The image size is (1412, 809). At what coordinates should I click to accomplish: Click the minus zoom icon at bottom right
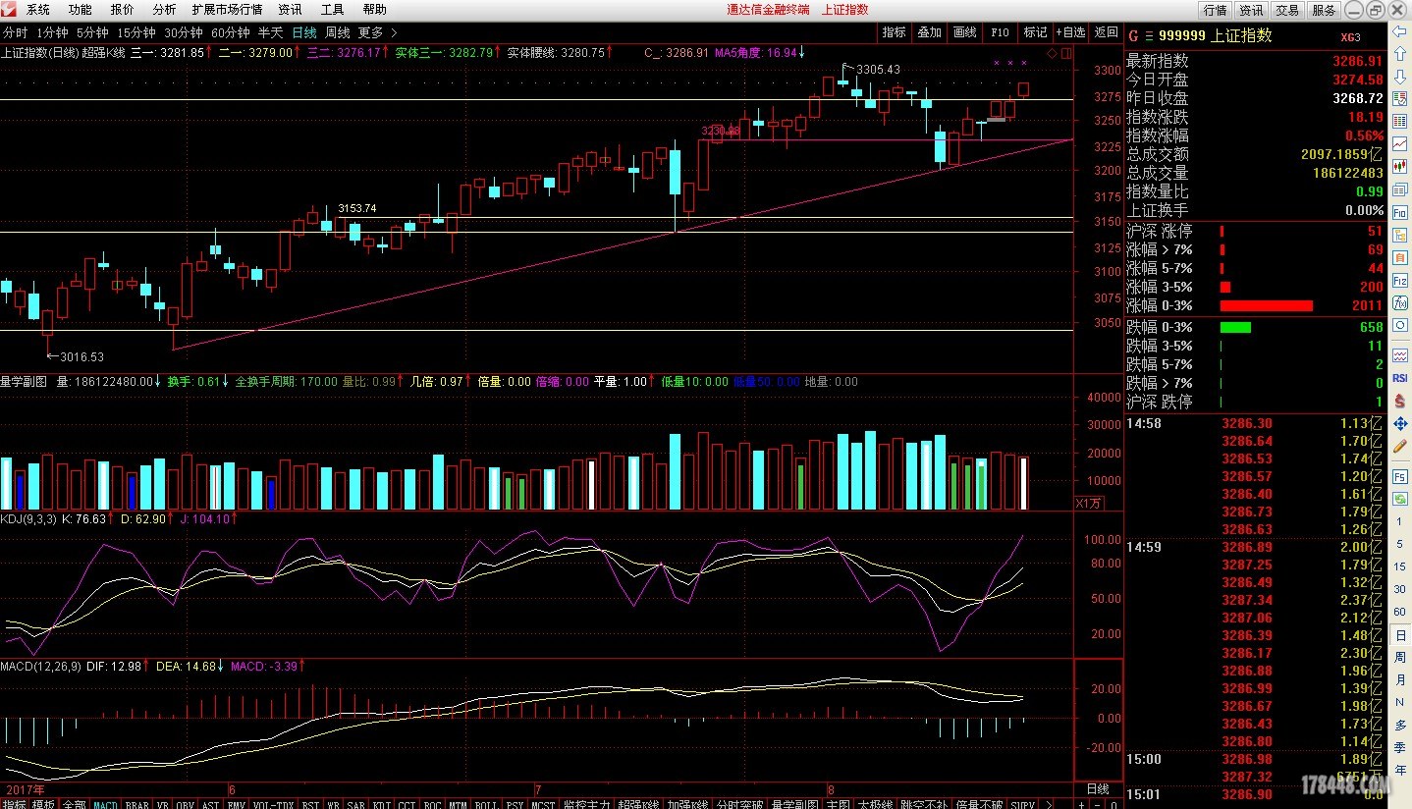(1097, 805)
